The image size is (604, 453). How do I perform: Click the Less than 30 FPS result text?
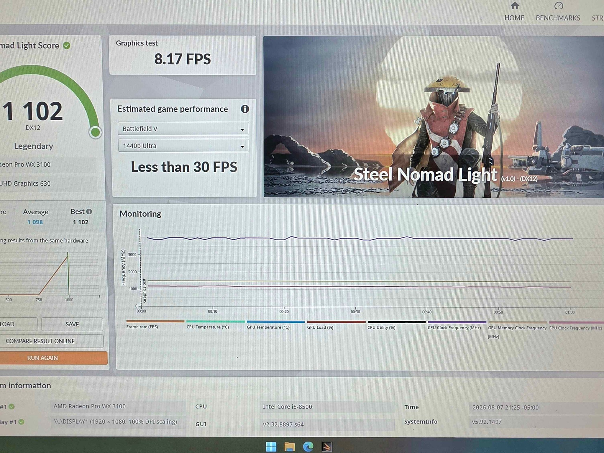click(184, 167)
